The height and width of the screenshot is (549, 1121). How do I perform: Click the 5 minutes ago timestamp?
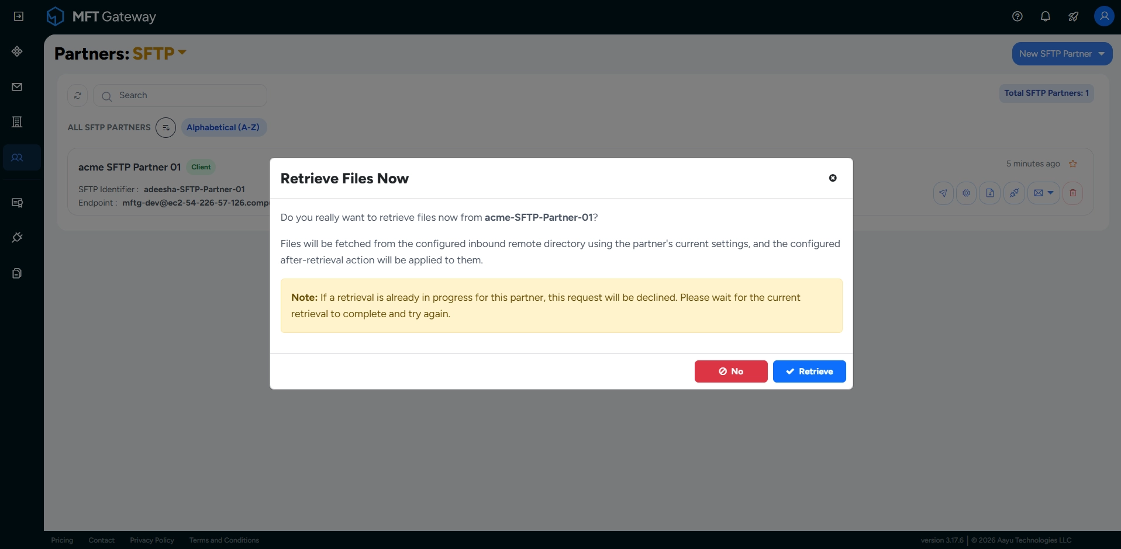(1033, 164)
